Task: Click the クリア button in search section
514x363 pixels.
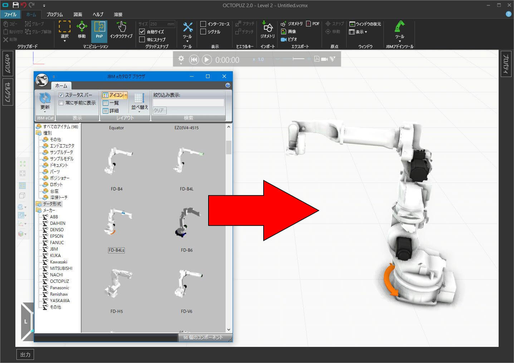Action: pos(159,110)
